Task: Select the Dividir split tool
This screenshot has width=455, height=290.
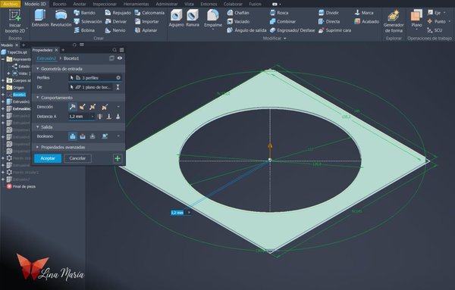Action: pyautogui.click(x=329, y=13)
